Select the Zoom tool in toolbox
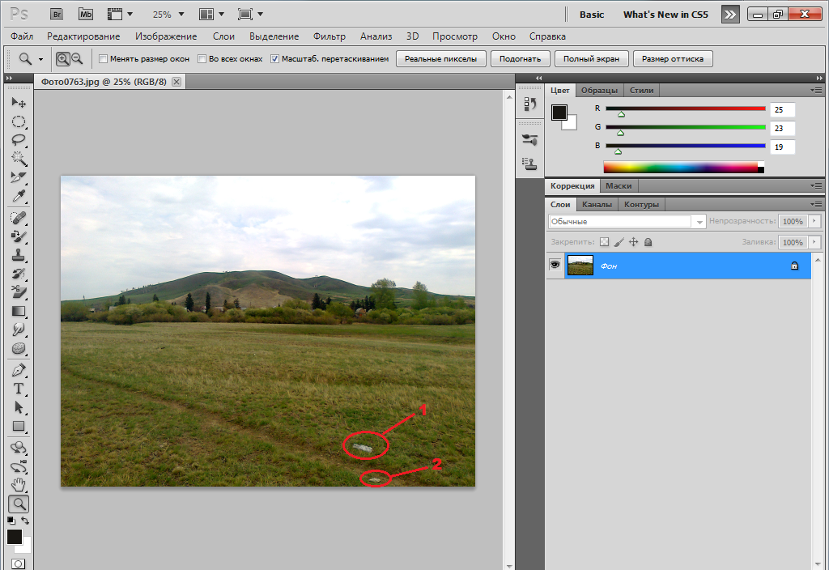Image resolution: width=829 pixels, height=570 pixels. [x=19, y=504]
